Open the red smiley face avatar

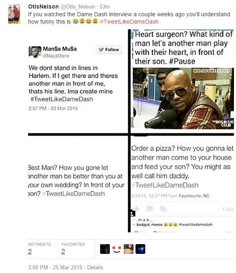coord(117,249)
